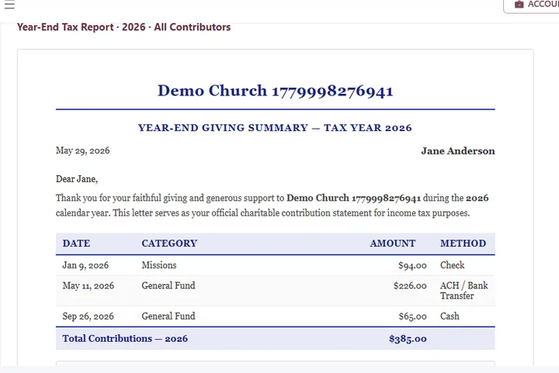Click the '$385.00' total amount

point(408,339)
